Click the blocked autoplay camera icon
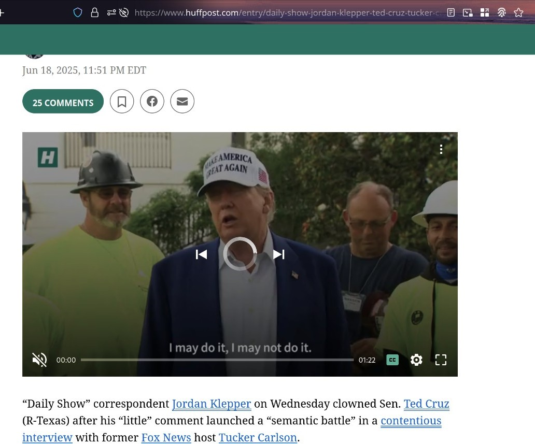This screenshot has width=535, height=444. (124, 12)
